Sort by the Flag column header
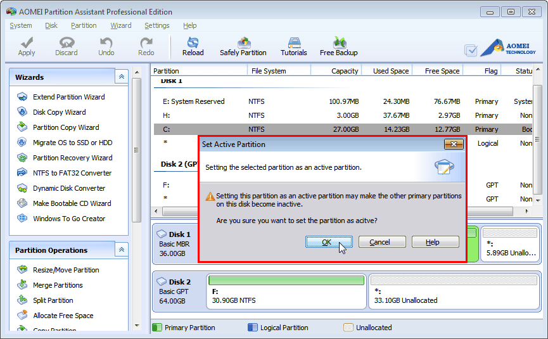The image size is (548, 339). coord(482,71)
